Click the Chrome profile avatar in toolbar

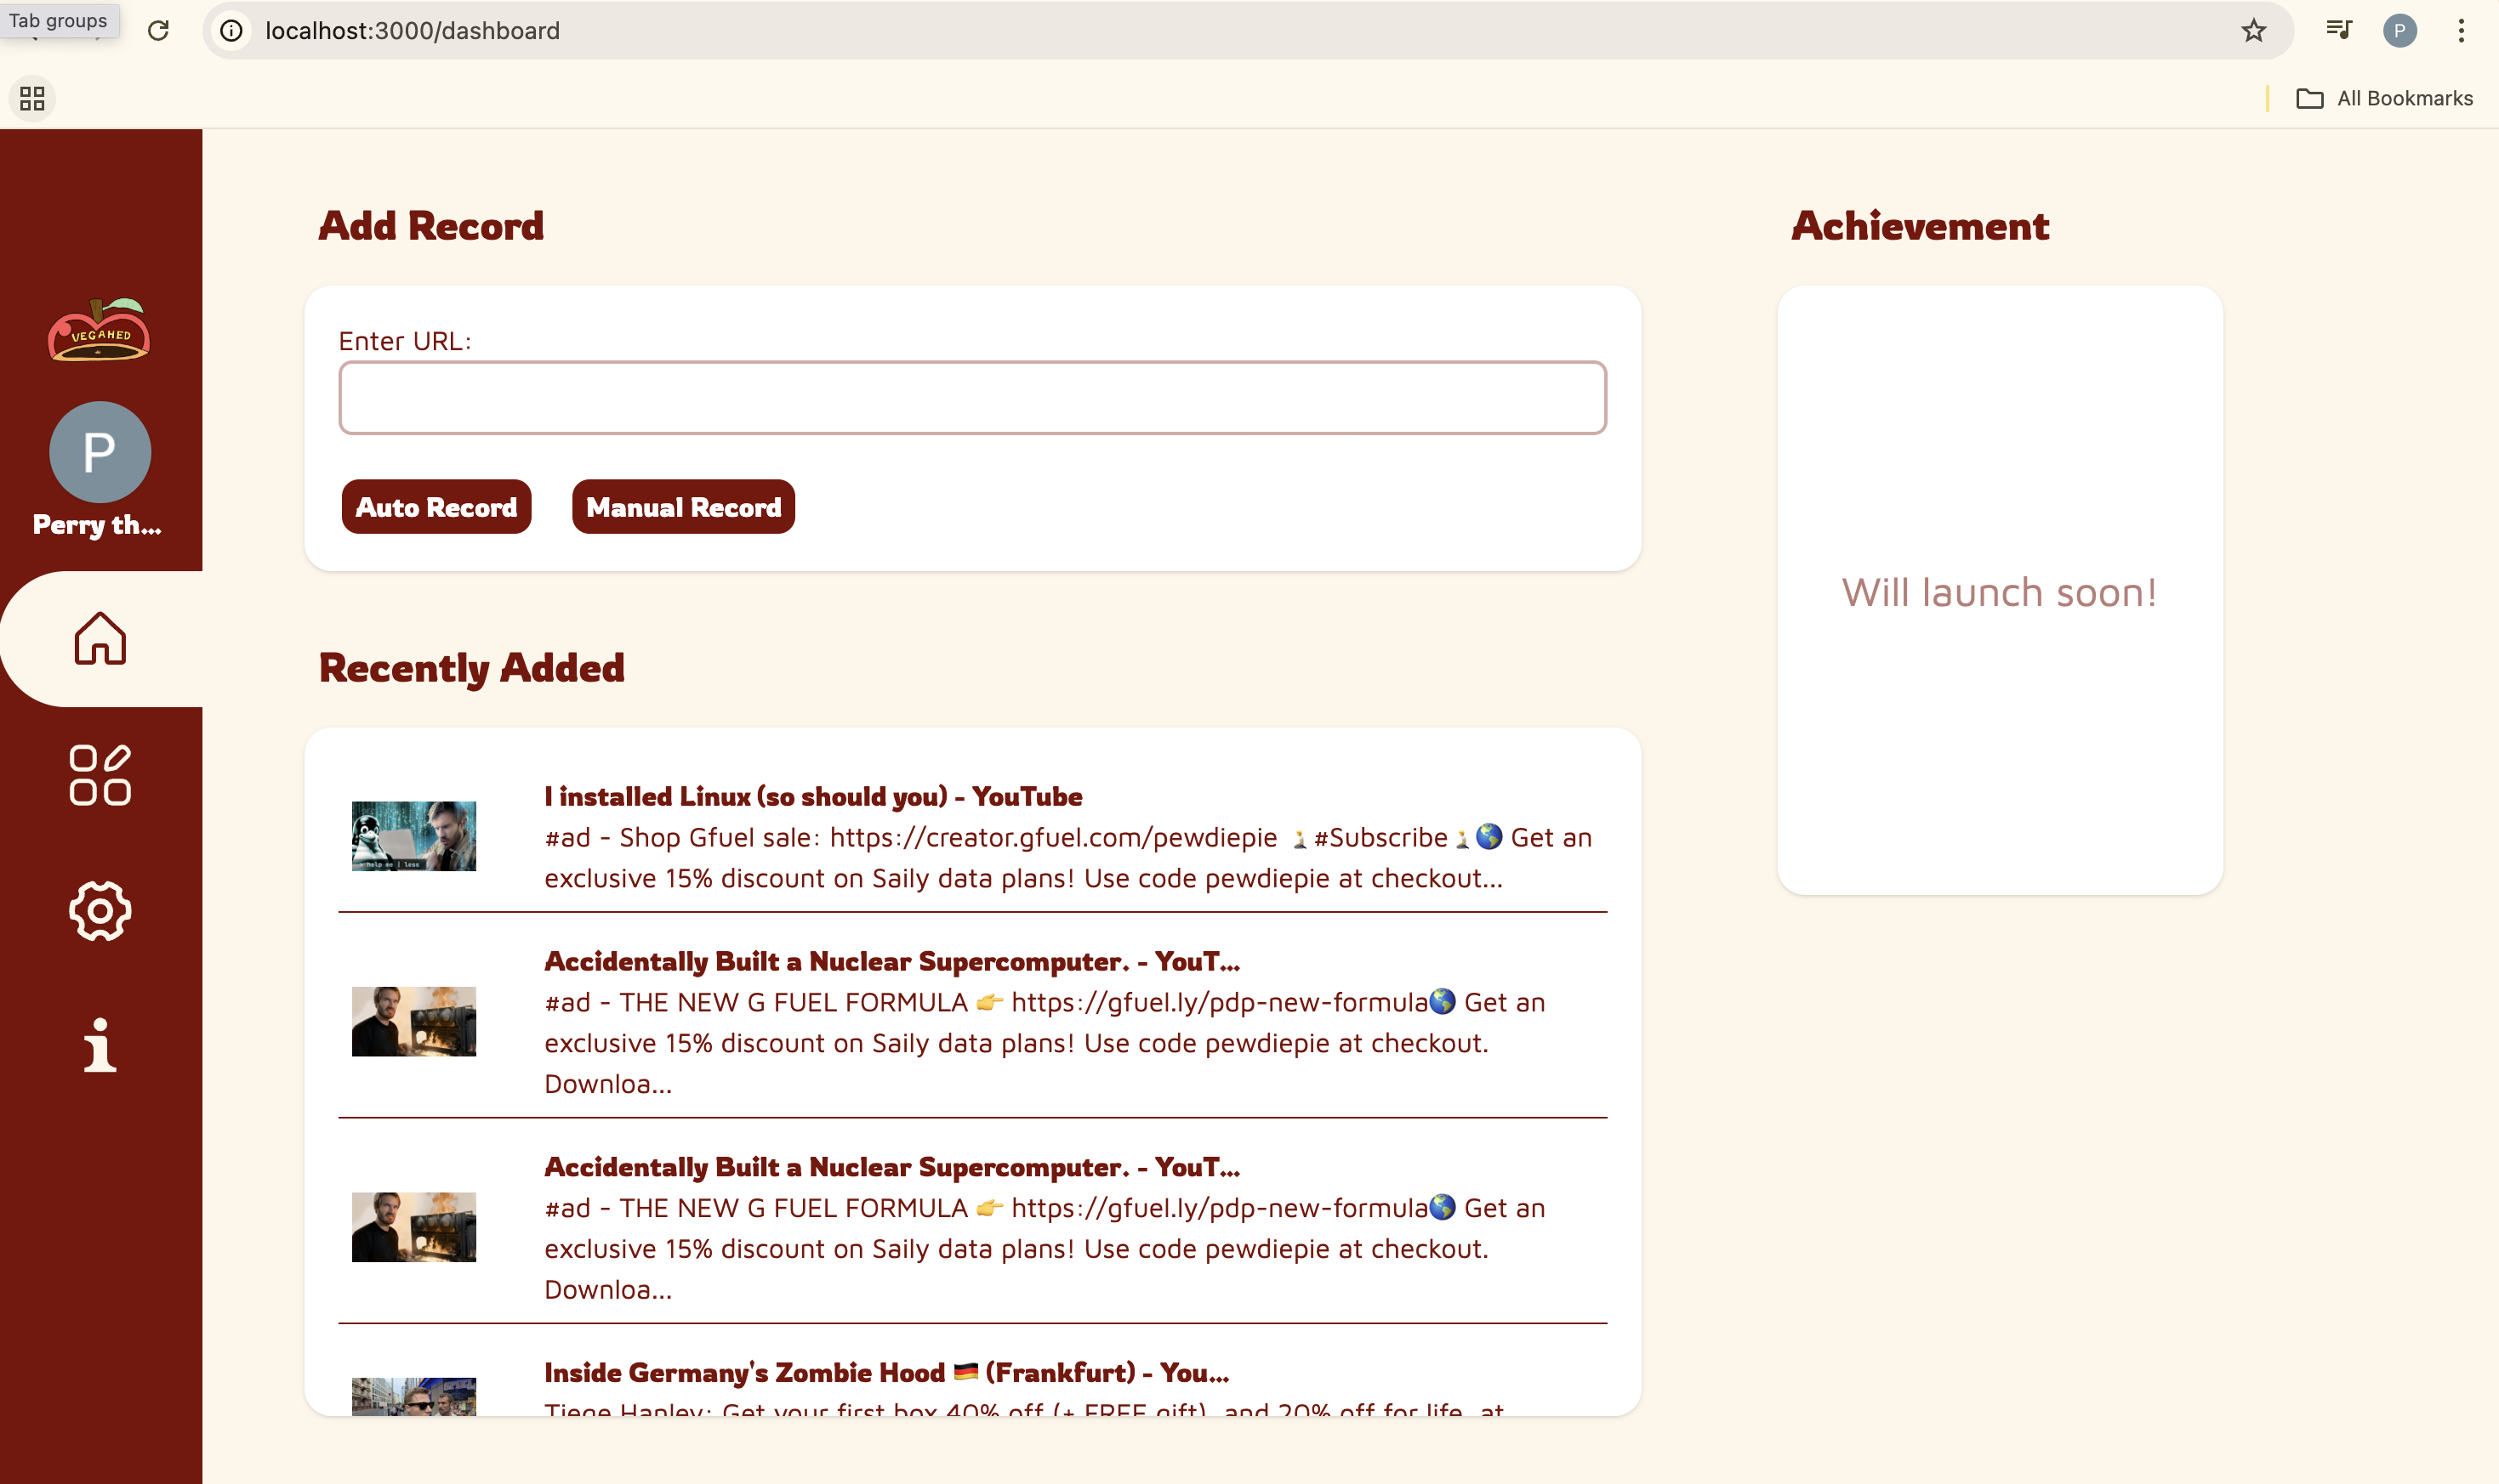[x=2399, y=31]
